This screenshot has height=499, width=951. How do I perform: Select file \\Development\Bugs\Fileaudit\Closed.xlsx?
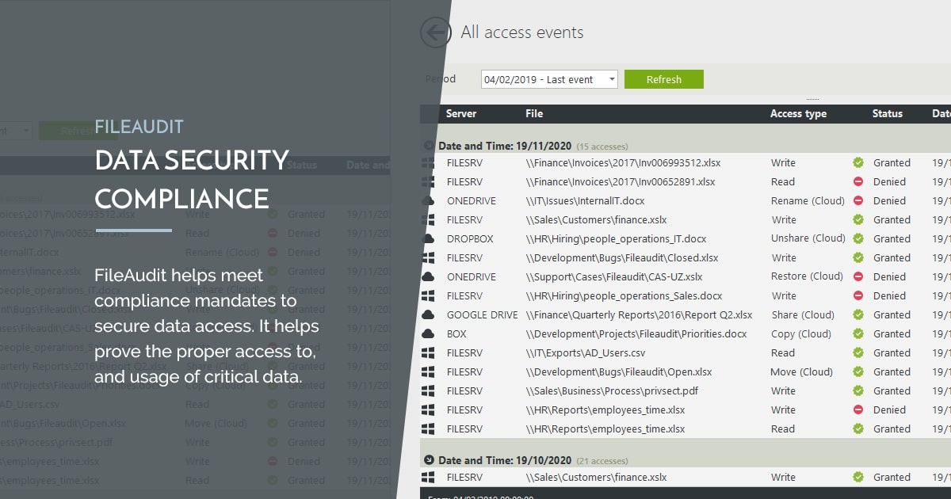tap(622, 258)
